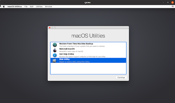The image size is (175, 103).
Task: Open the Window menu
Action: pyautogui.click(x=48, y=7)
